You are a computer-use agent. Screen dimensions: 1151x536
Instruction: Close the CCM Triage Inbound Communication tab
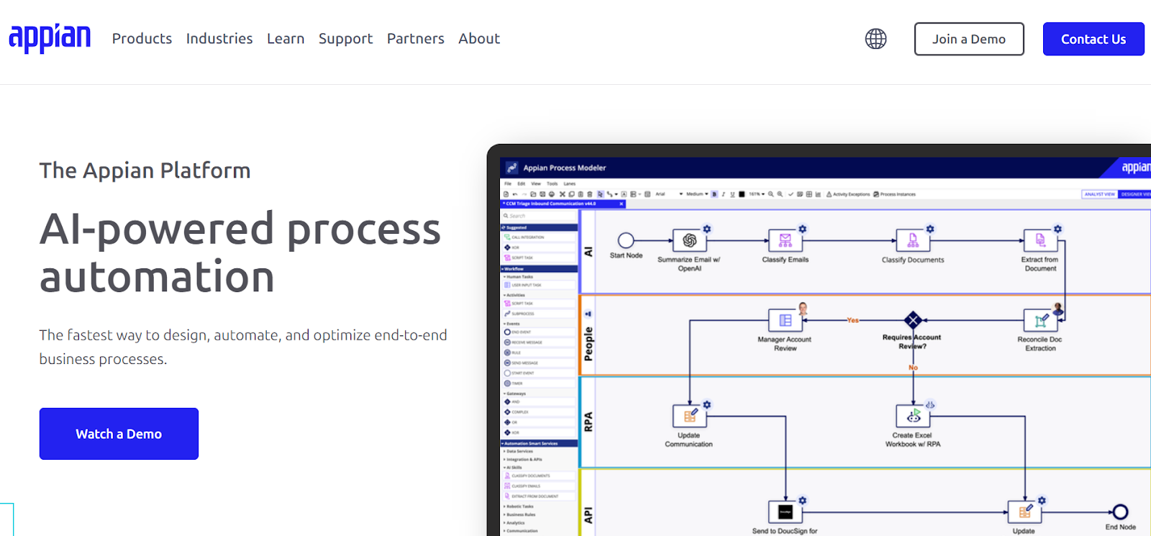click(x=622, y=204)
